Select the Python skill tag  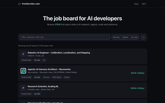[x=67, y=77]
